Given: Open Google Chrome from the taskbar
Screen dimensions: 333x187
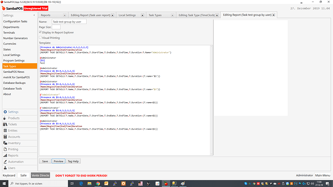Looking at the screenshot, I should [x=98, y=184].
